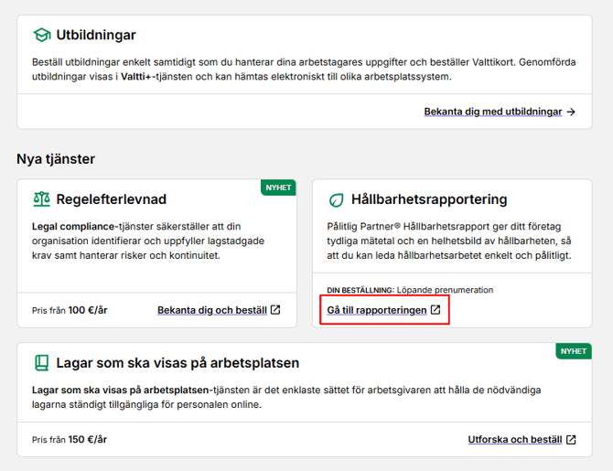Click the graduation cap icon beside Utbildningar
This screenshot has width=613, height=471.
(41, 36)
